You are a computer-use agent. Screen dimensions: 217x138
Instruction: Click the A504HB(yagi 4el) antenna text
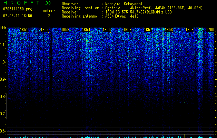point(122,16)
